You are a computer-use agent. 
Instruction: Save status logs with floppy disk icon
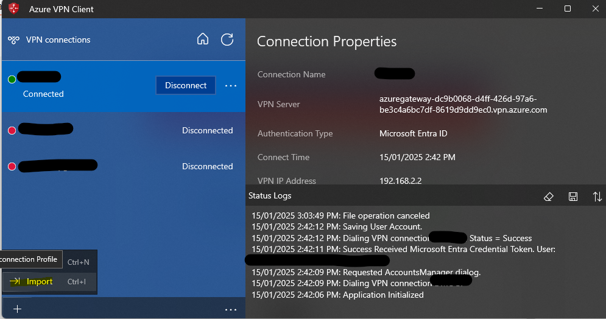pyautogui.click(x=573, y=197)
